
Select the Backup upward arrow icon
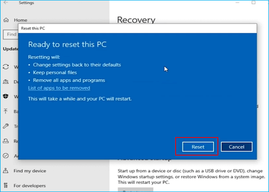(x=6, y=111)
